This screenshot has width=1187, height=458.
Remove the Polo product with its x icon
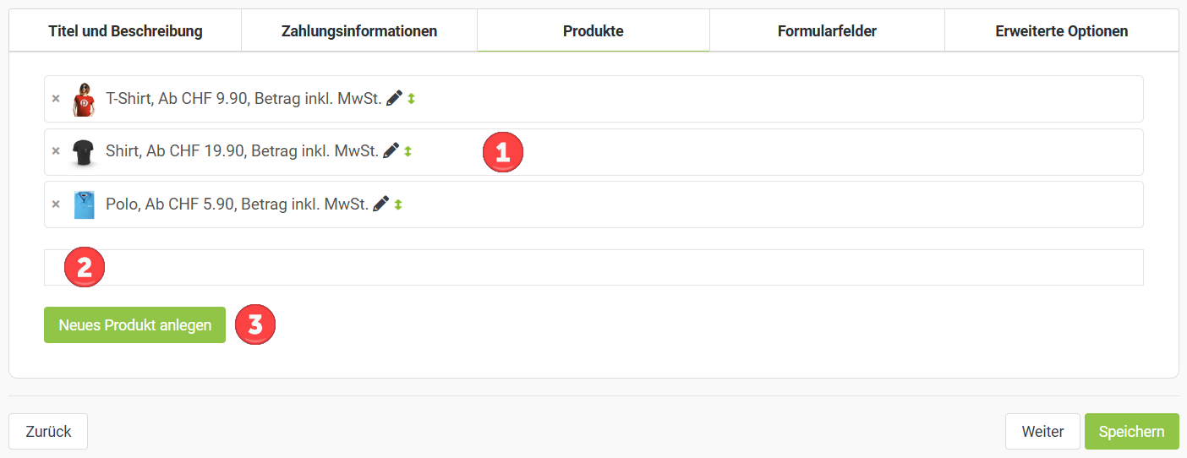tap(56, 204)
